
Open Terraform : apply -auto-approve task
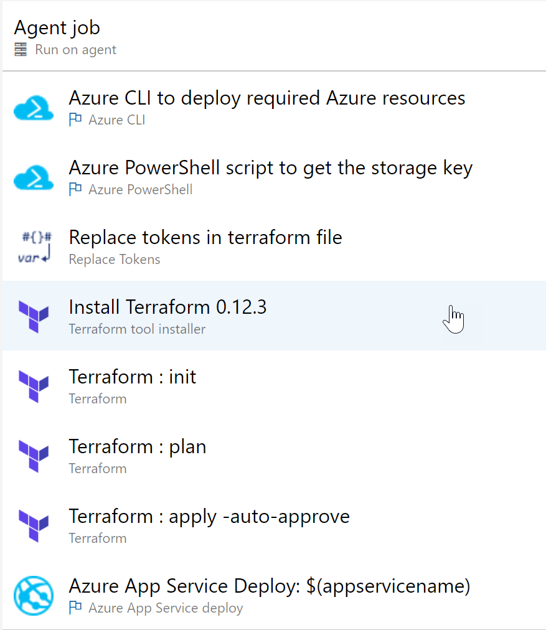274,526
